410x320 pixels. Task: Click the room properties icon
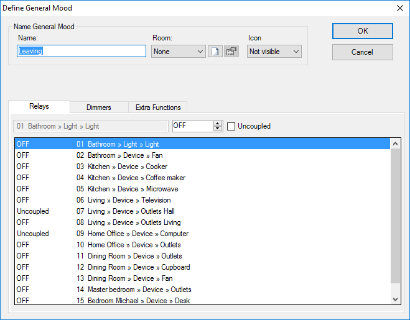(x=231, y=52)
